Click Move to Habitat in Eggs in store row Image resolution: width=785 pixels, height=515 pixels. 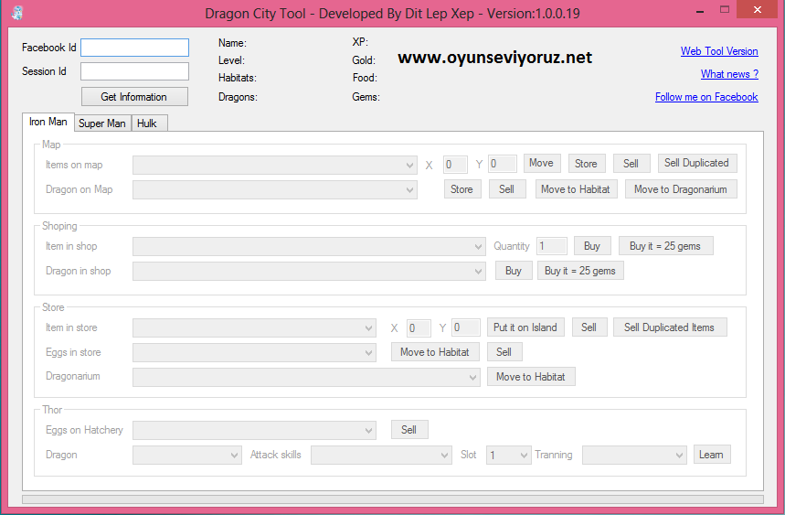435,352
